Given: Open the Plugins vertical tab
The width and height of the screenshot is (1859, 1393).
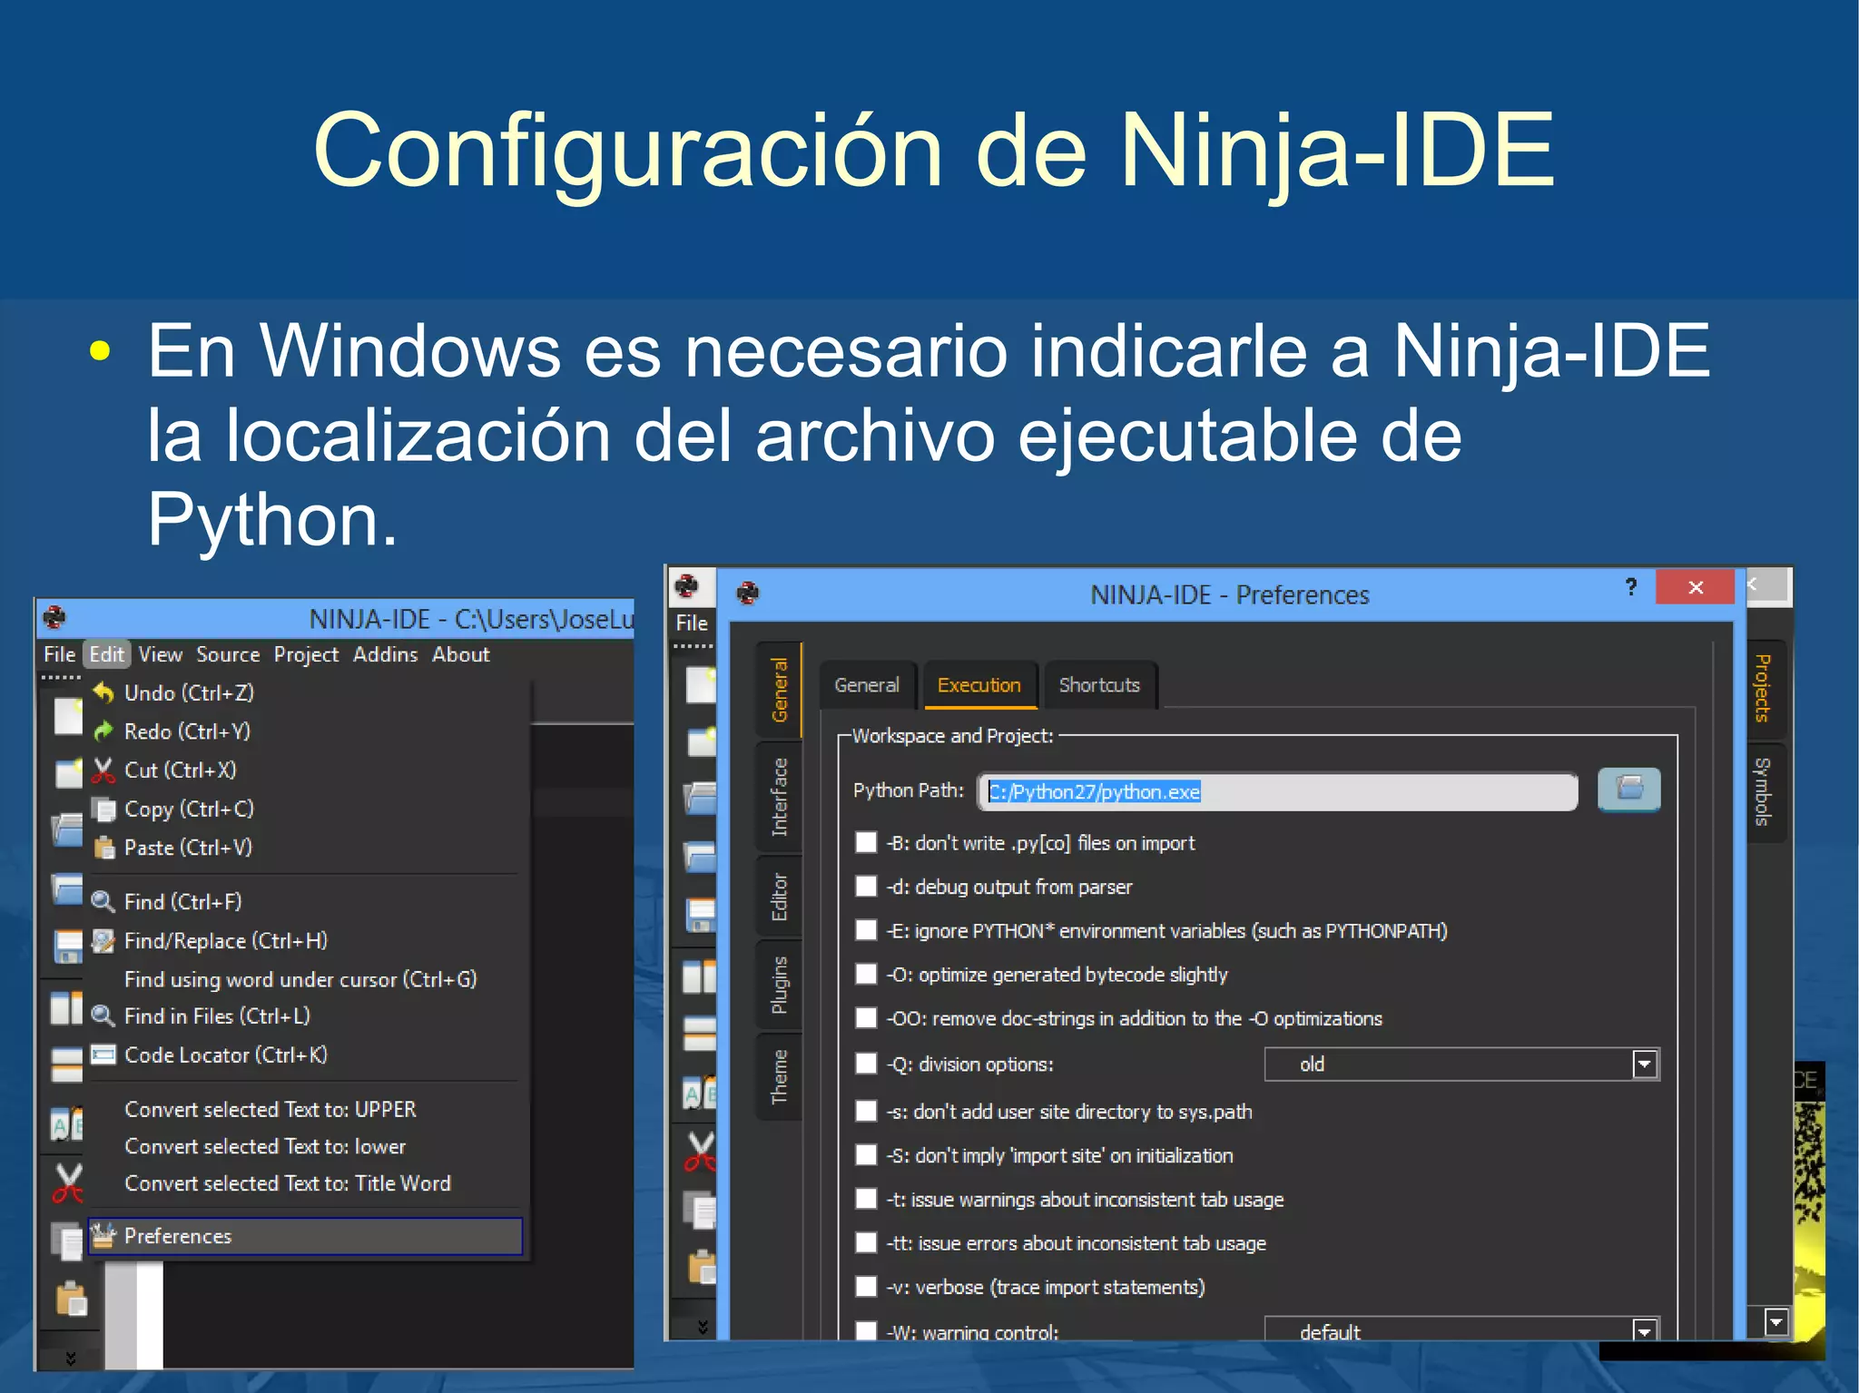Looking at the screenshot, I should click(x=779, y=985).
